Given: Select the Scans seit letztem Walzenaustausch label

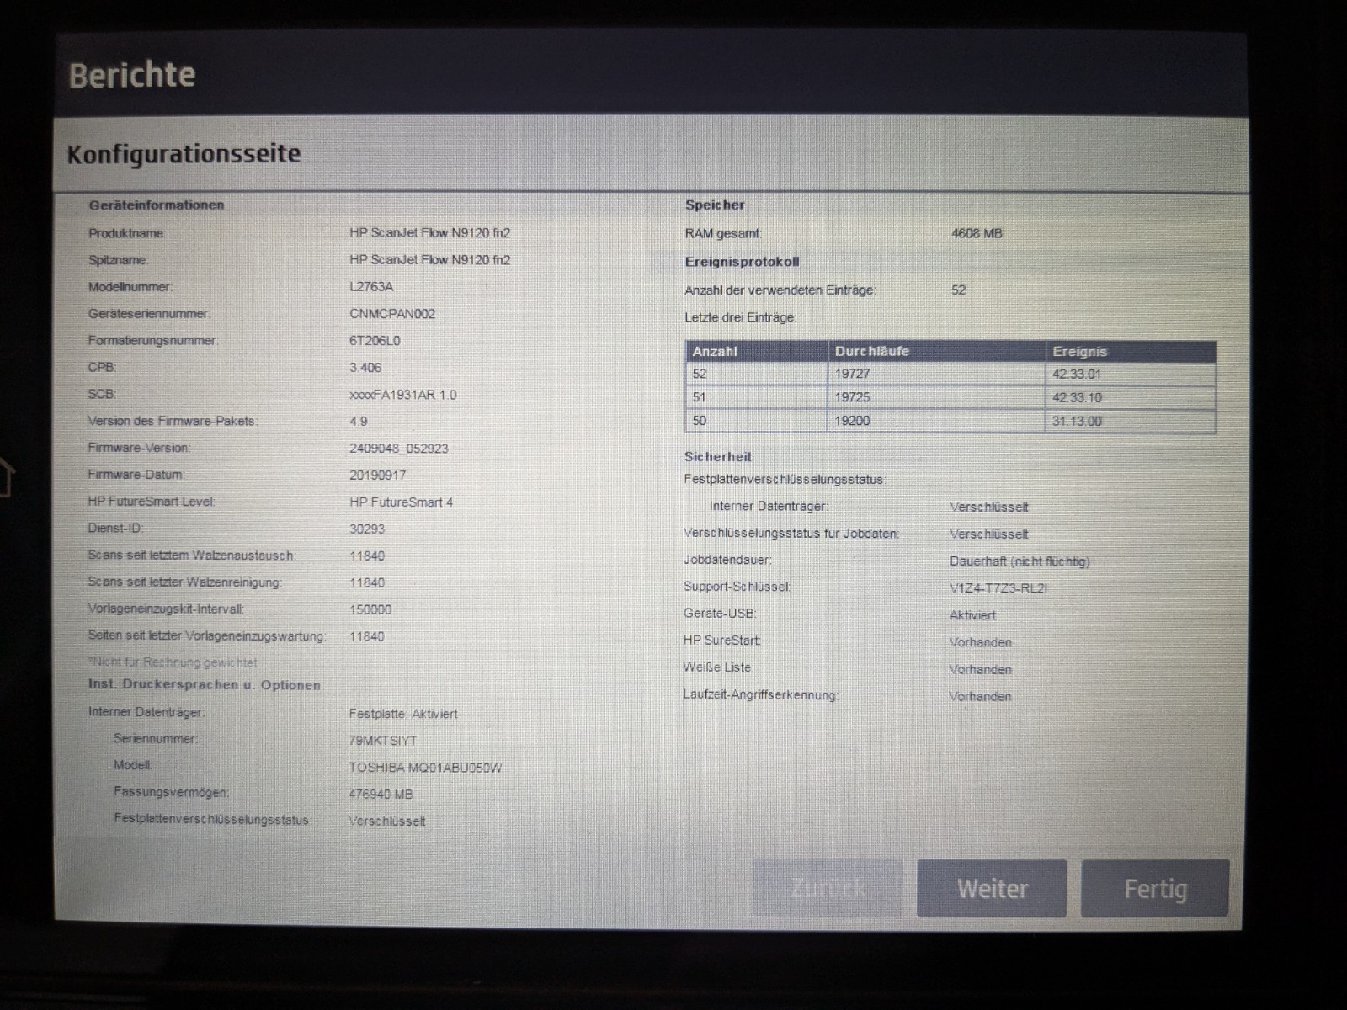Looking at the screenshot, I should 192,555.
